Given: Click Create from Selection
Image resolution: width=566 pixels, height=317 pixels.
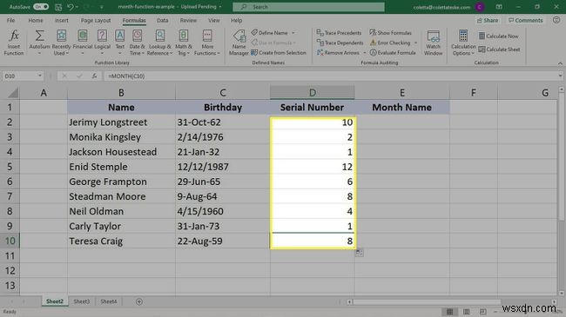Looking at the screenshot, I should pos(279,53).
